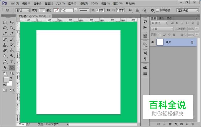Viewport: 201px width, 127px height.
Task: Select the Crop tool
Action: (x=5, y=33)
